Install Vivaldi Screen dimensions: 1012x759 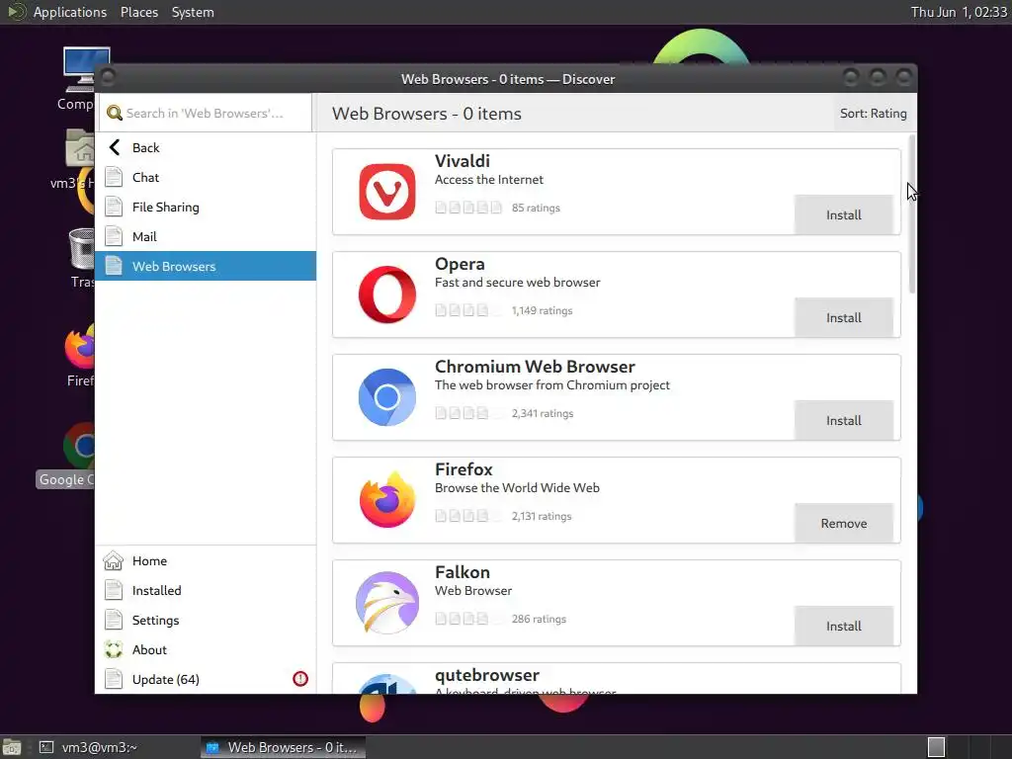click(x=844, y=214)
